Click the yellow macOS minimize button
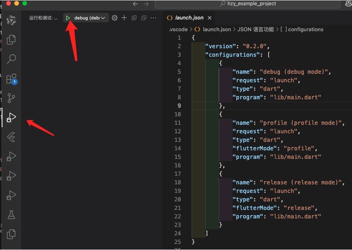The image size is (352, 250). click(x=17, y=3)
